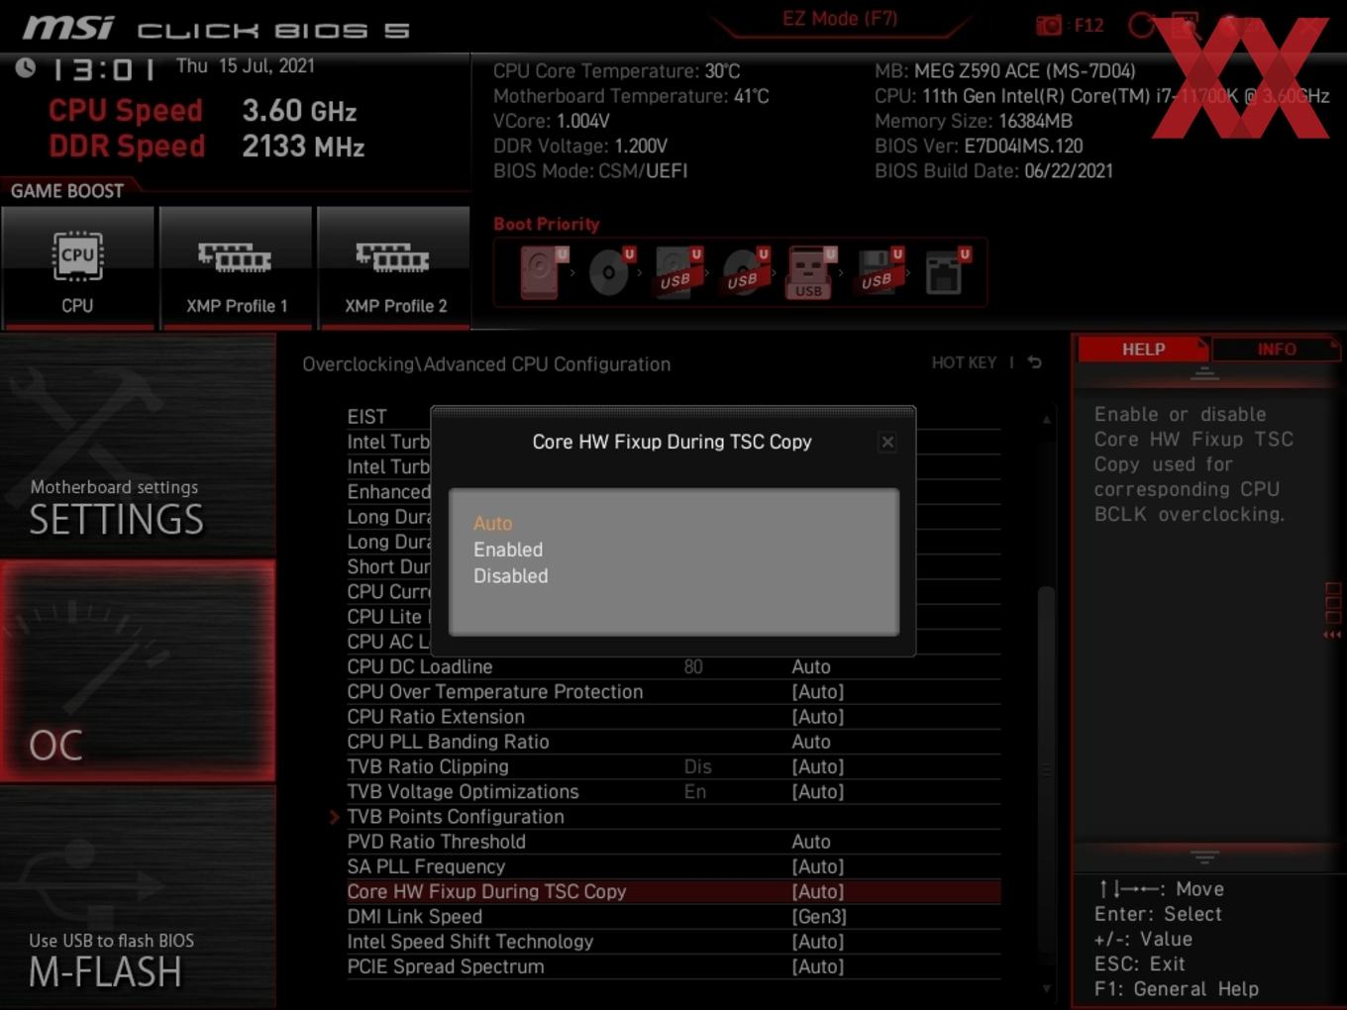Switch to the INFO tab
Screen dimensions: 1347x1010
pyautogui.click(x=1276, y=349)
